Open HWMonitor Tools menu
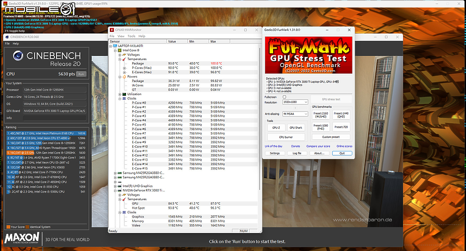 (x=131, y=36)
